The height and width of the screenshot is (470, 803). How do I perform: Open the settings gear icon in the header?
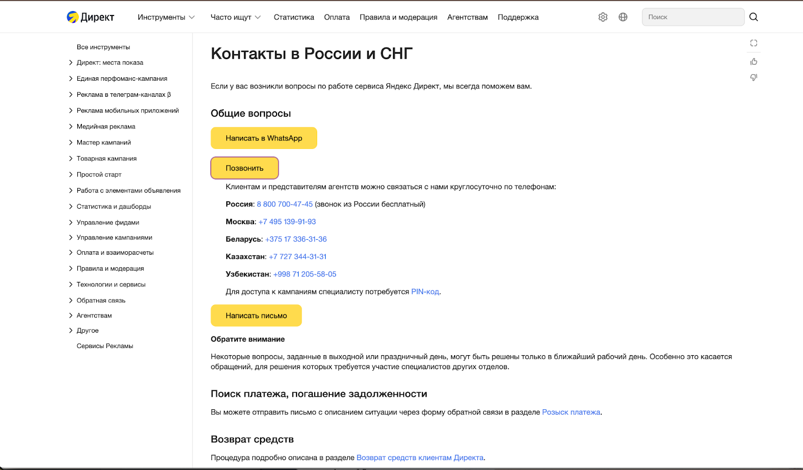tap(603, 17)
